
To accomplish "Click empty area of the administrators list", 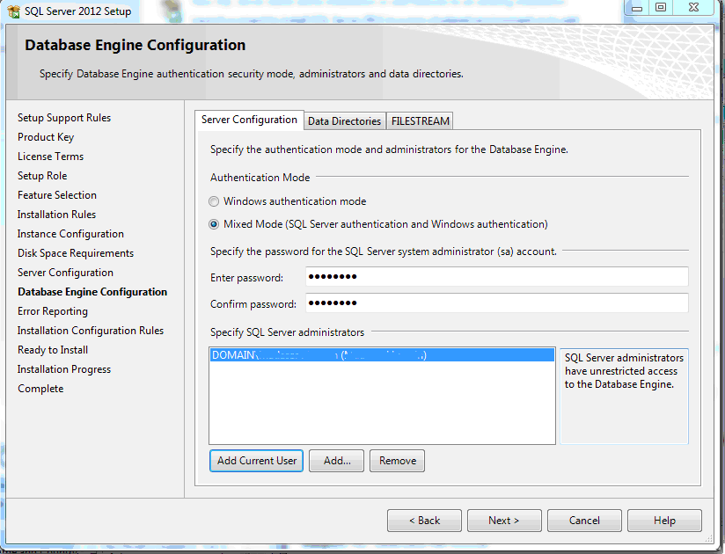I will 382,405.
